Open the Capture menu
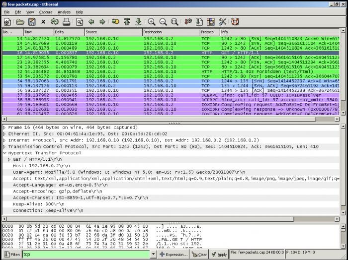The width and height of the screenshot is (348, 260). pos(46,12)
